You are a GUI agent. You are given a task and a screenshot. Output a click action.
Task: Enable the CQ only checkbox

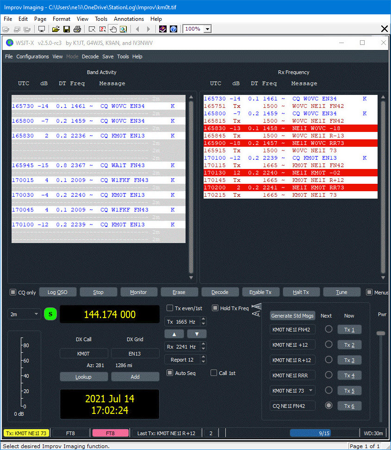[x=13, y=293]
